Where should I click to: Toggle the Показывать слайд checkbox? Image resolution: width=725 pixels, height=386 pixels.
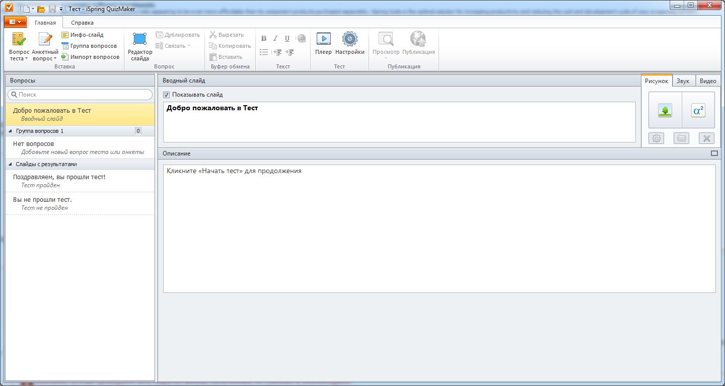167,95
